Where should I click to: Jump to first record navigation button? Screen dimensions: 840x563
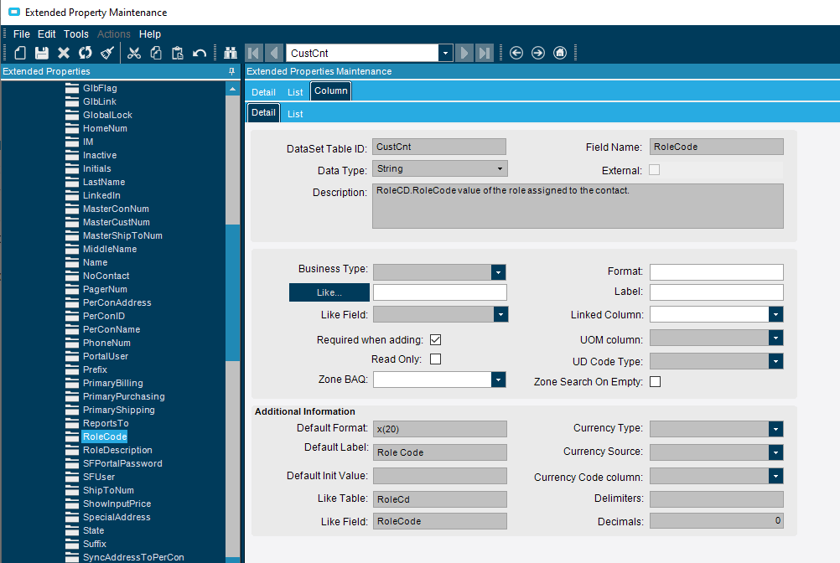(254, 53)
